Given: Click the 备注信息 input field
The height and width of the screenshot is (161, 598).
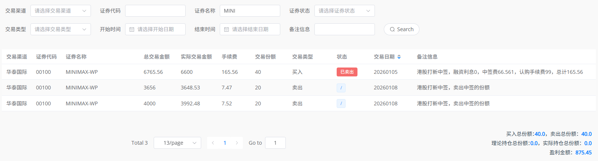Looking at the screenshot, I should click(x=344, y=29).
